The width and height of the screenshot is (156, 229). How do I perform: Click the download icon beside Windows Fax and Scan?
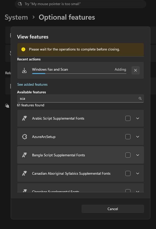[24, 70]
